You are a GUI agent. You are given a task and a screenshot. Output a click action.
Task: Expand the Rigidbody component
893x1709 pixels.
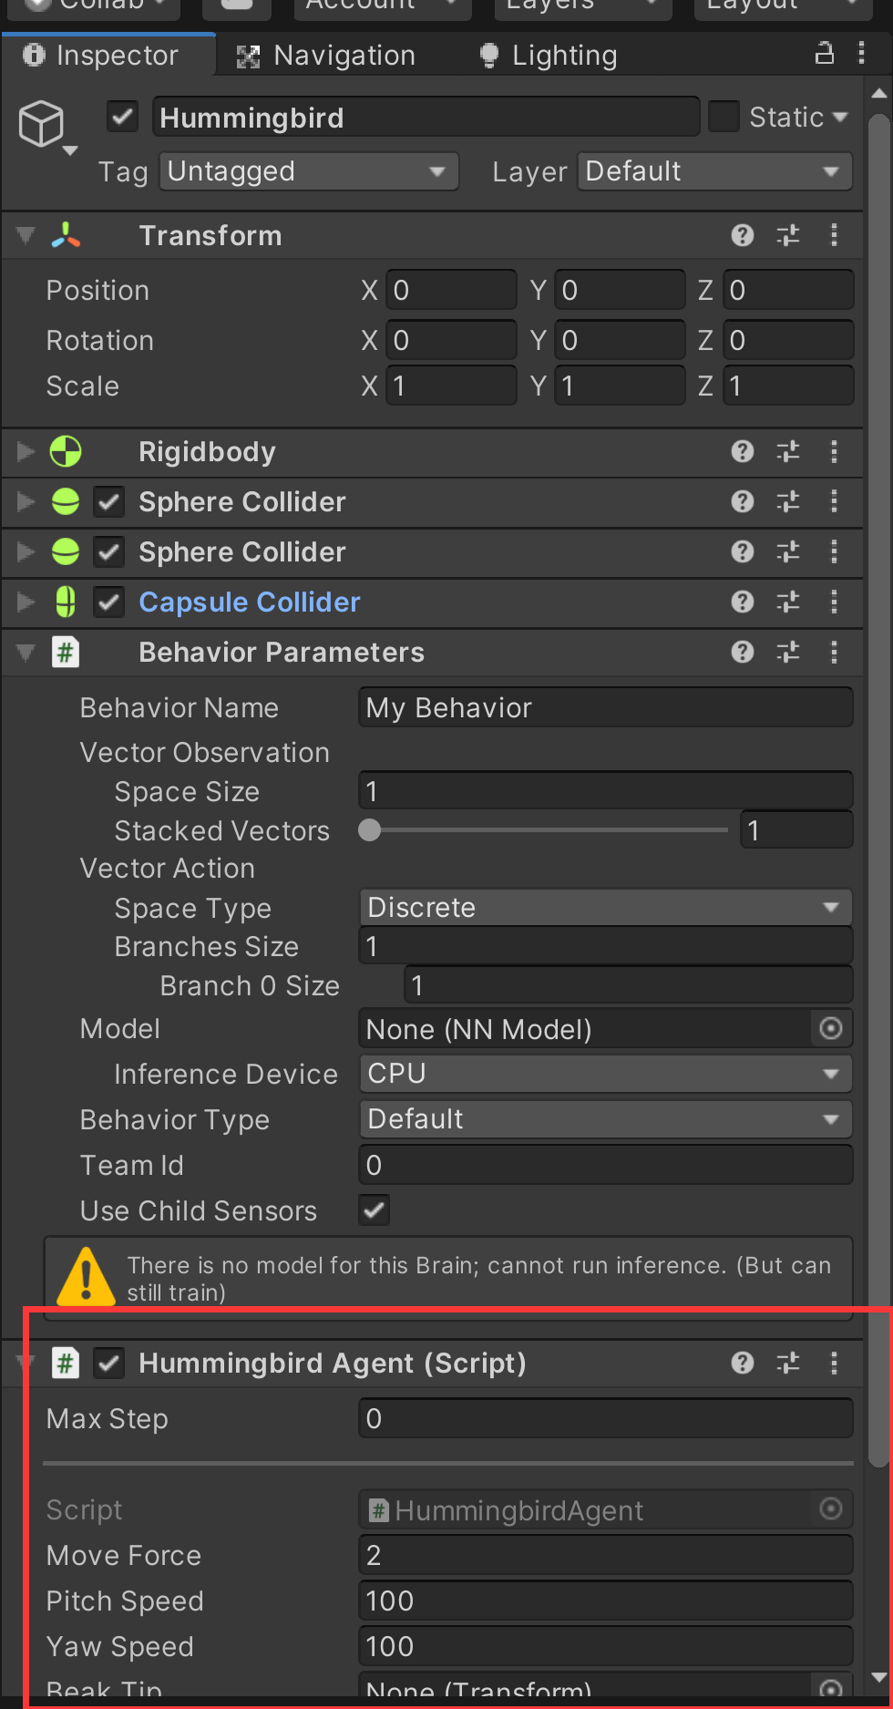25,451
